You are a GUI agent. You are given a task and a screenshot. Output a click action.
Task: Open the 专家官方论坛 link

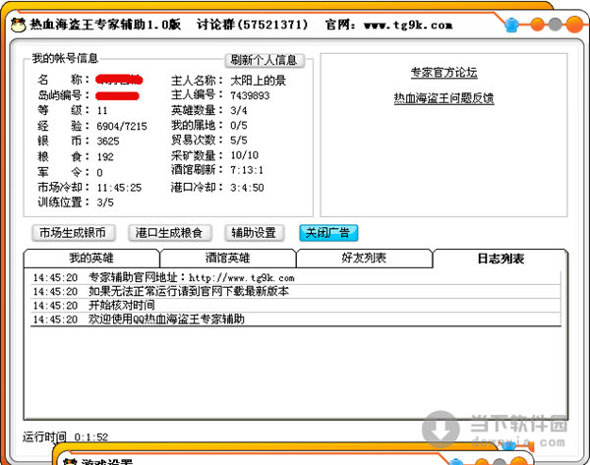[444, 72]
